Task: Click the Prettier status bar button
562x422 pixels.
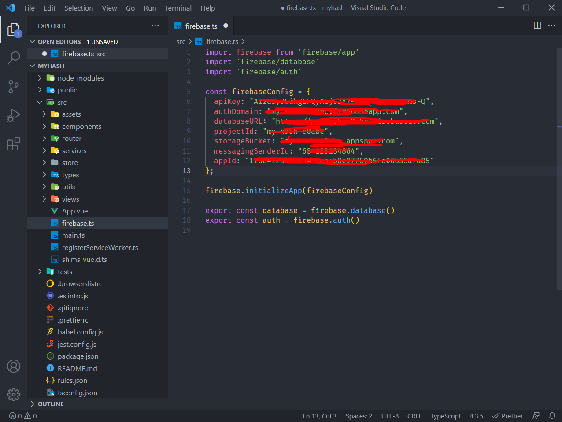Action: coord(507,416)
